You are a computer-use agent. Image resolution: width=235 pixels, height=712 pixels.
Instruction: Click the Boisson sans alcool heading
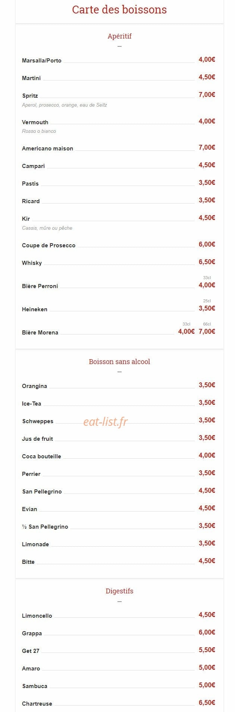(119, 362)
